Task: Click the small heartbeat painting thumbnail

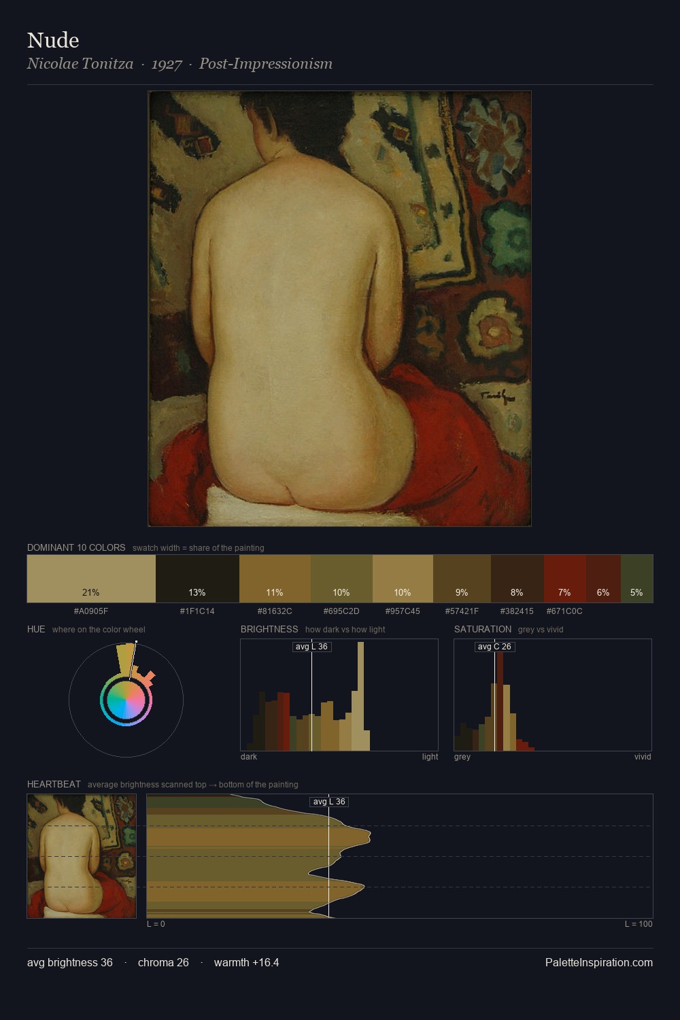Action: pos(82,856)
